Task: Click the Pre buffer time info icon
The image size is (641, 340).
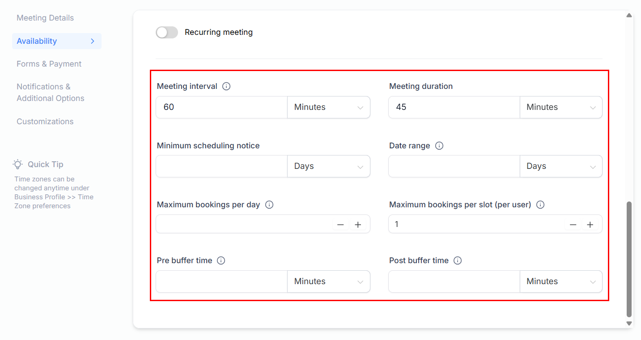Action: [221, 260]
